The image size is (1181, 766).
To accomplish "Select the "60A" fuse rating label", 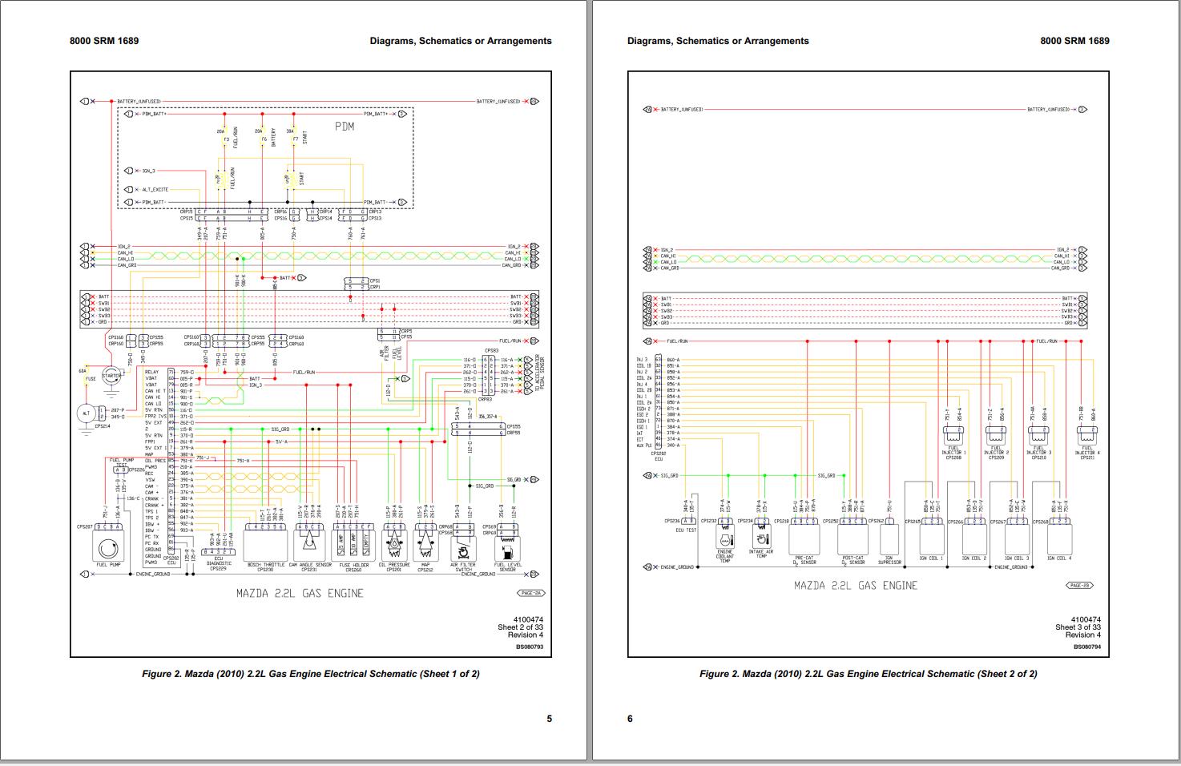I will (83, 371).
